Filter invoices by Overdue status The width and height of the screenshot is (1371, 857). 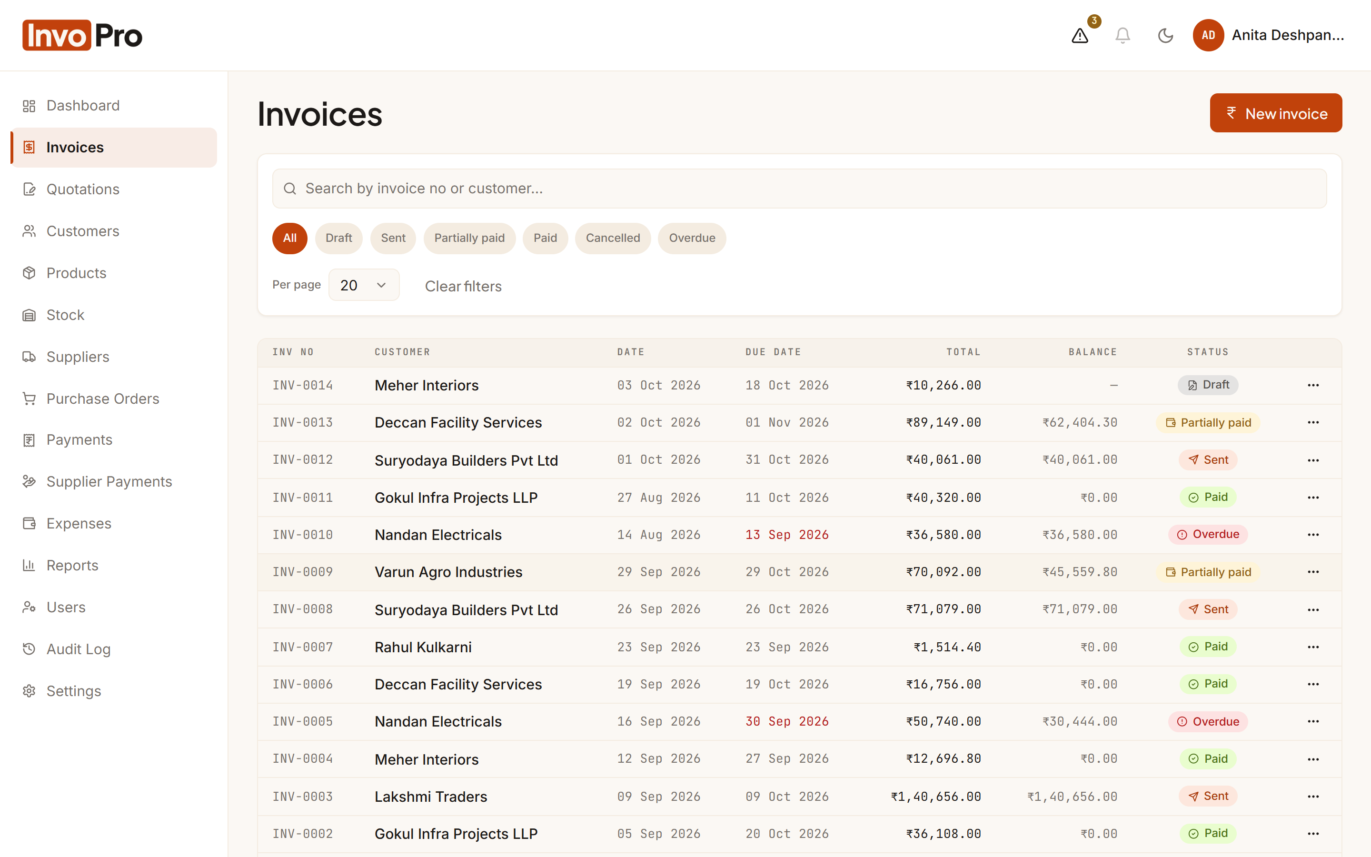click(692, 238)
